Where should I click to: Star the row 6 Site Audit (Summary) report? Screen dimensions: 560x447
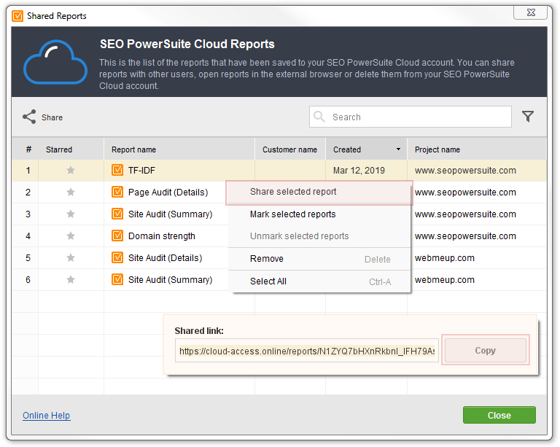click(x=71, y=279)
